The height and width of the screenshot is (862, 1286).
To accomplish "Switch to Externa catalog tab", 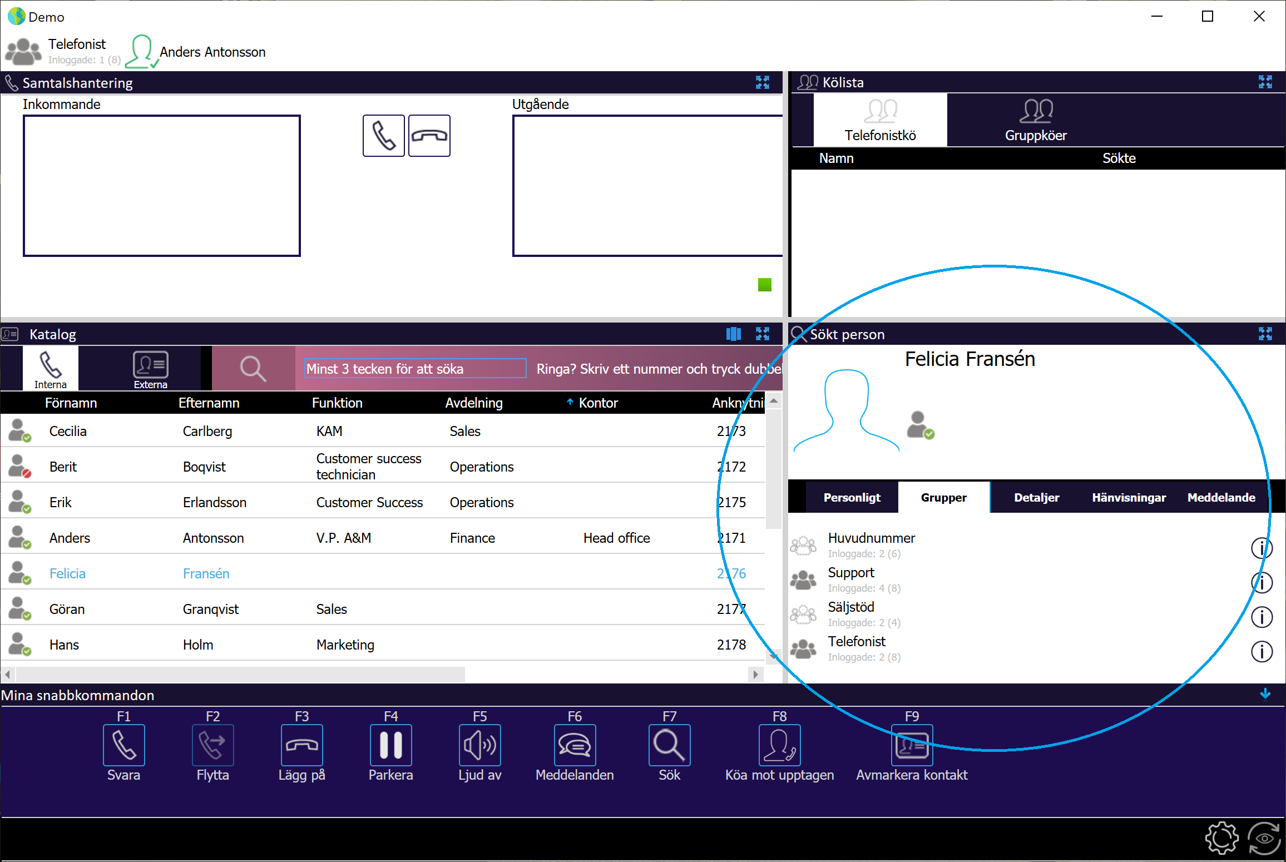I will (x=150, y=369).
